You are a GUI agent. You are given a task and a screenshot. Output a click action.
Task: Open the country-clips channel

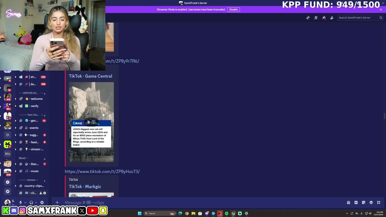(x=32, y=186)
